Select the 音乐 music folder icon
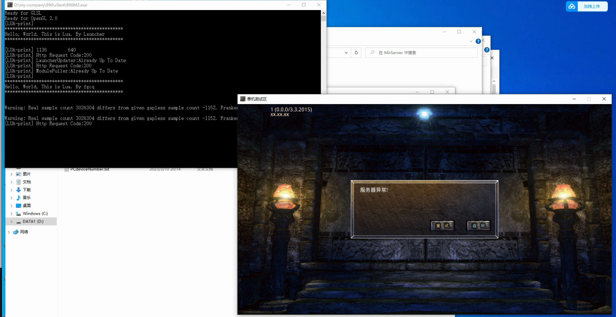The width and height of the screenshot is (616, 317). [19, 198]
